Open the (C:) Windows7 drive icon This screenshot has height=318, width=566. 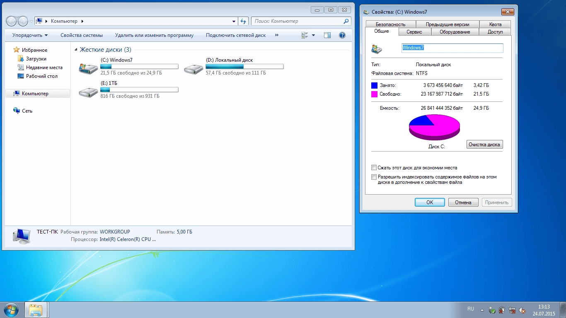click(88, 69)
